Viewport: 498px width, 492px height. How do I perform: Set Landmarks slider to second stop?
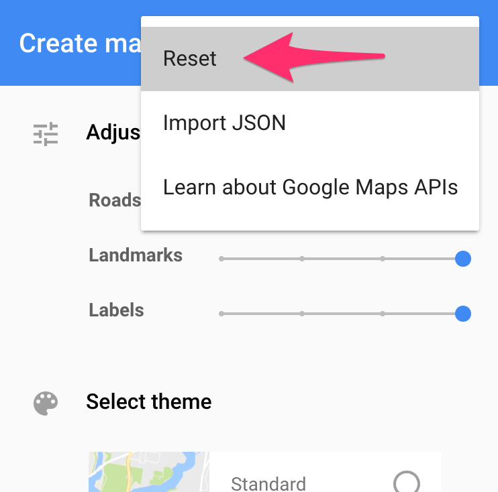pyautogui.click(x=302, y=259)
